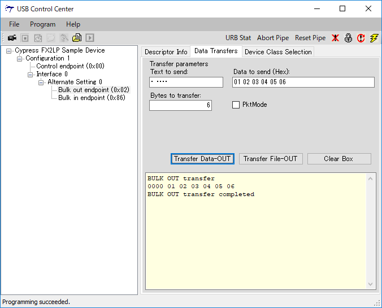
Task: Click the Text to send input field
Action: [x=186, y=82]
